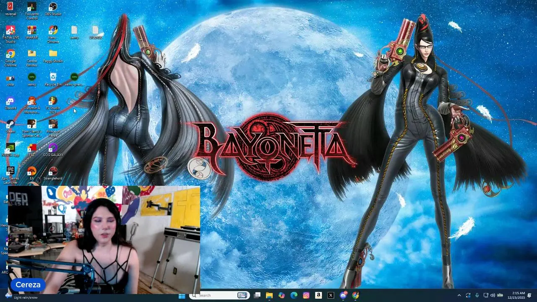Open Microsoft Edge from taskbar
537x302 pixels.
294,296
